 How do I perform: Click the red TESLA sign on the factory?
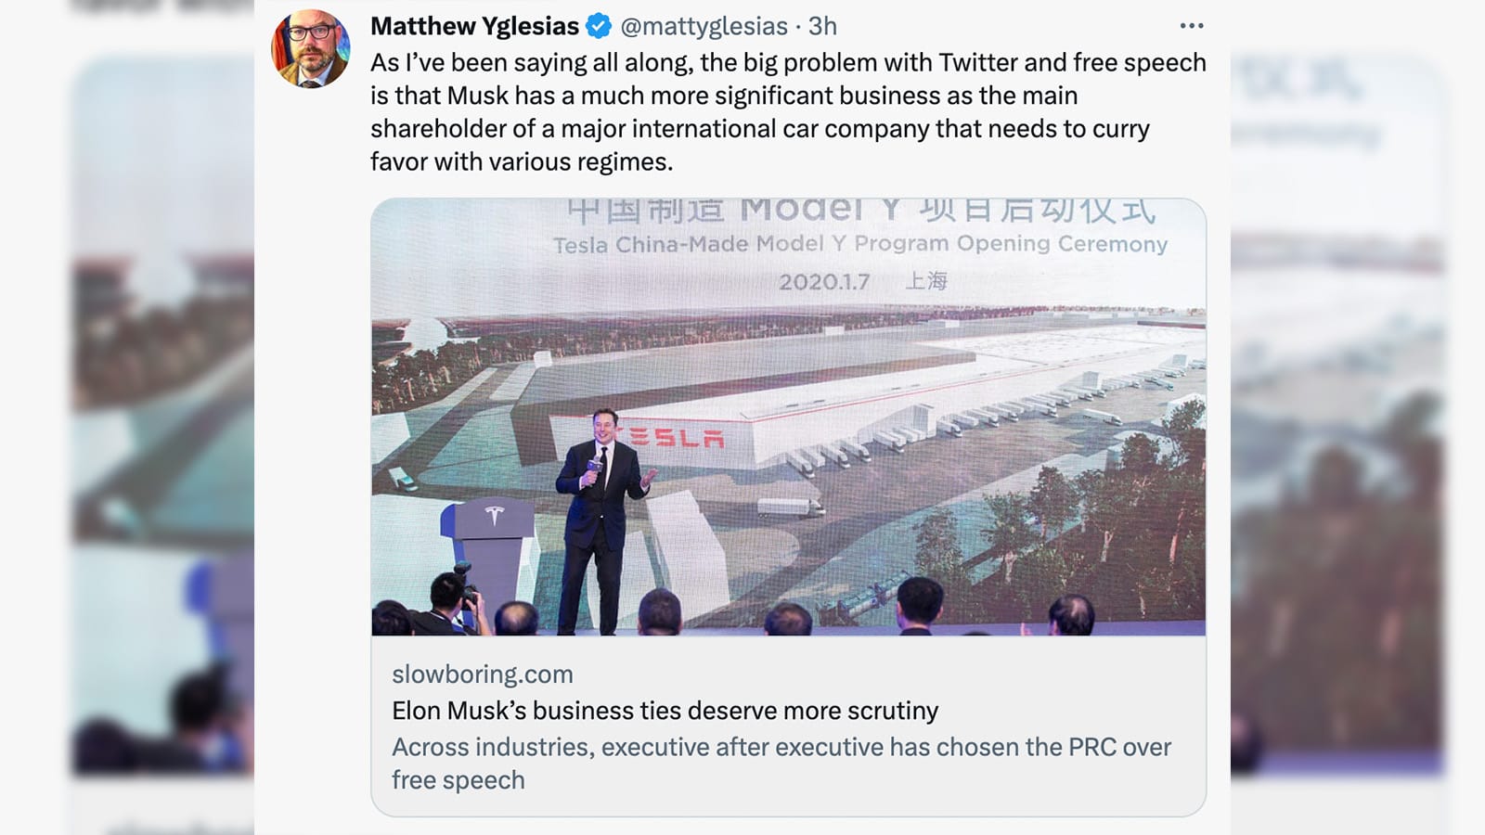tap(675, 437)
